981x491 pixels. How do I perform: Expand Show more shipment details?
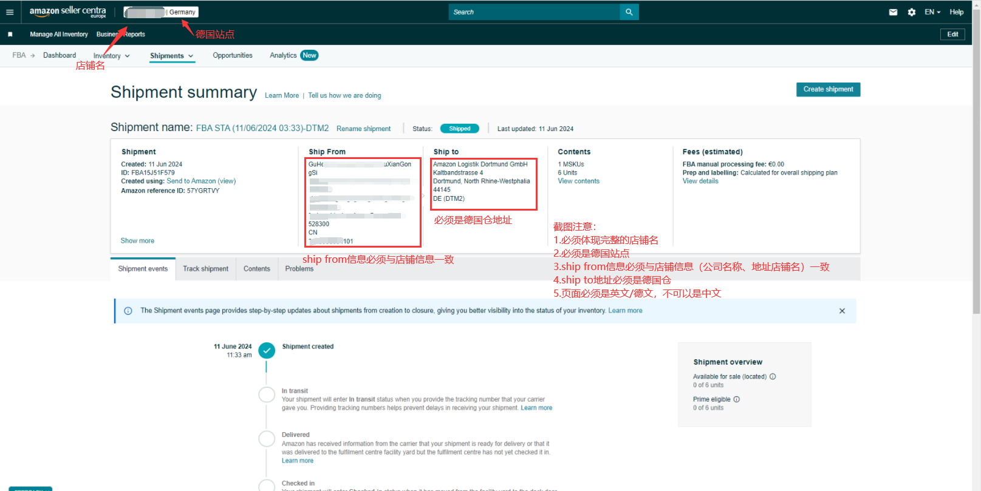click(137, 241)
